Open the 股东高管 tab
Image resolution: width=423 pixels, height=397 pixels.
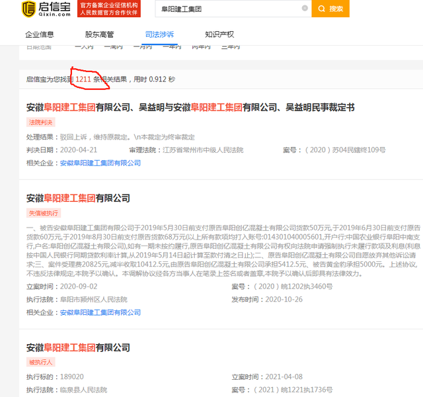(x=100, y=34)
